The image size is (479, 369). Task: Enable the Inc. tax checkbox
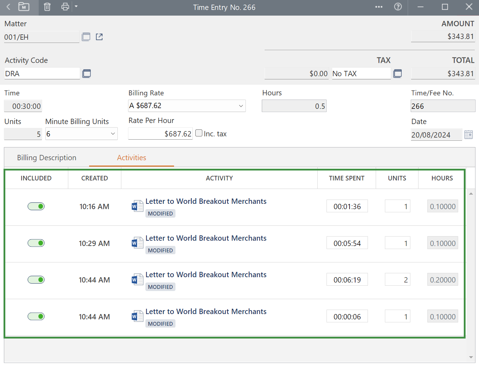pos(199,133)
